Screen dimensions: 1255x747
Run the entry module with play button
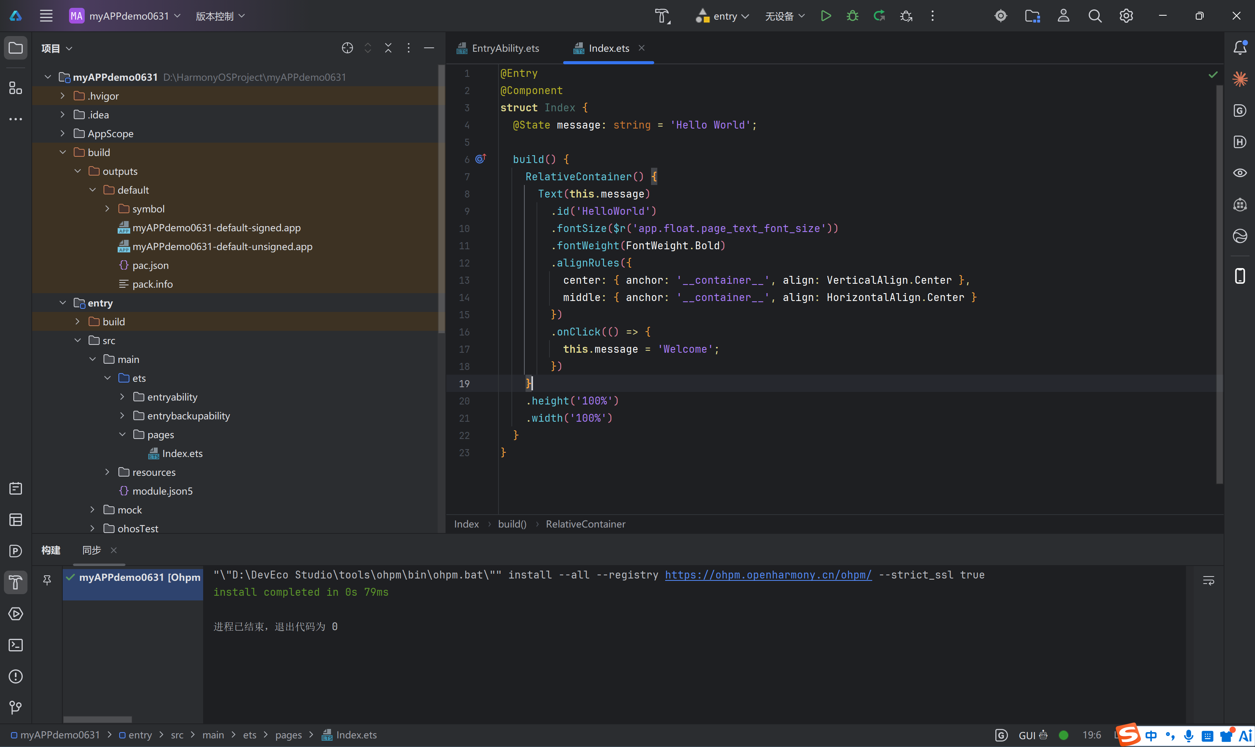[x=826, y=16]
